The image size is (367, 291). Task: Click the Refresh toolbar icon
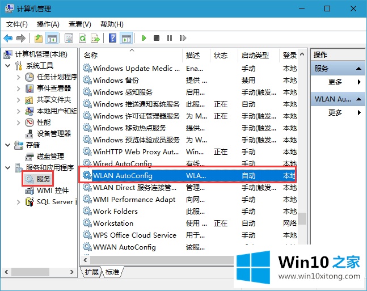[x=82, y=38]
